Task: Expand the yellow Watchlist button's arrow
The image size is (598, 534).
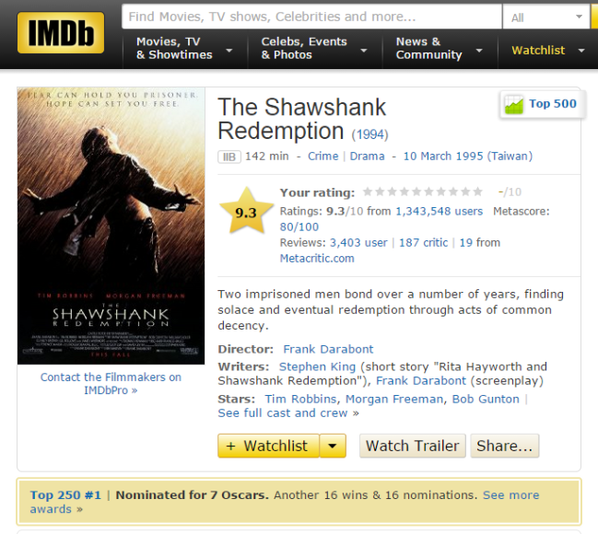Action: coord(333,446)
